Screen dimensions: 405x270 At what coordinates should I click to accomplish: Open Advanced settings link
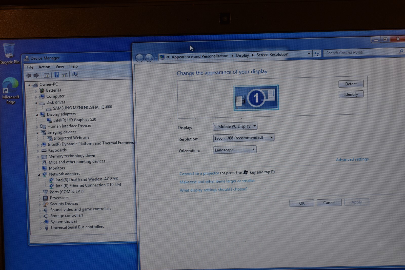coord(352,159)
